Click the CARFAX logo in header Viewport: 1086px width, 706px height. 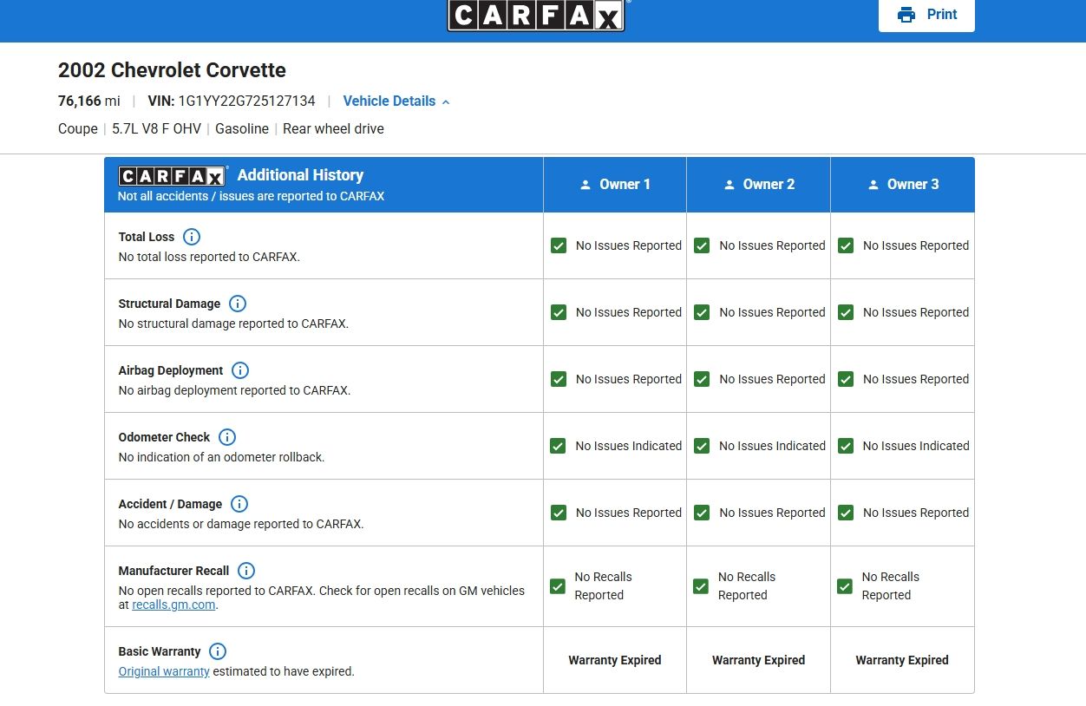[x=536, y=16]
